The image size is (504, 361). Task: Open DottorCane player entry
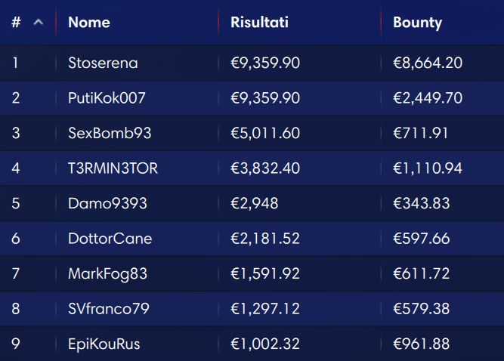110,239
